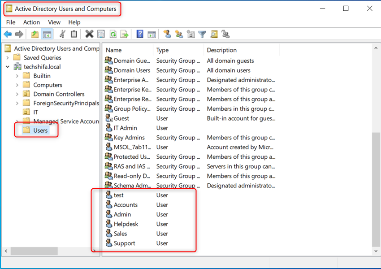Select the Create New User toolbar icon

pos(168,34)
